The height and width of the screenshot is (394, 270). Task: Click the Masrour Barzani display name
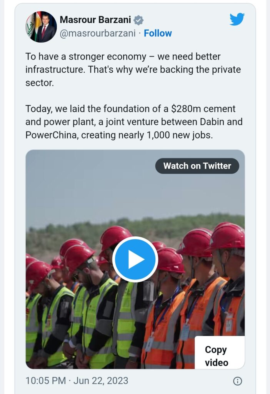[95, 20]
